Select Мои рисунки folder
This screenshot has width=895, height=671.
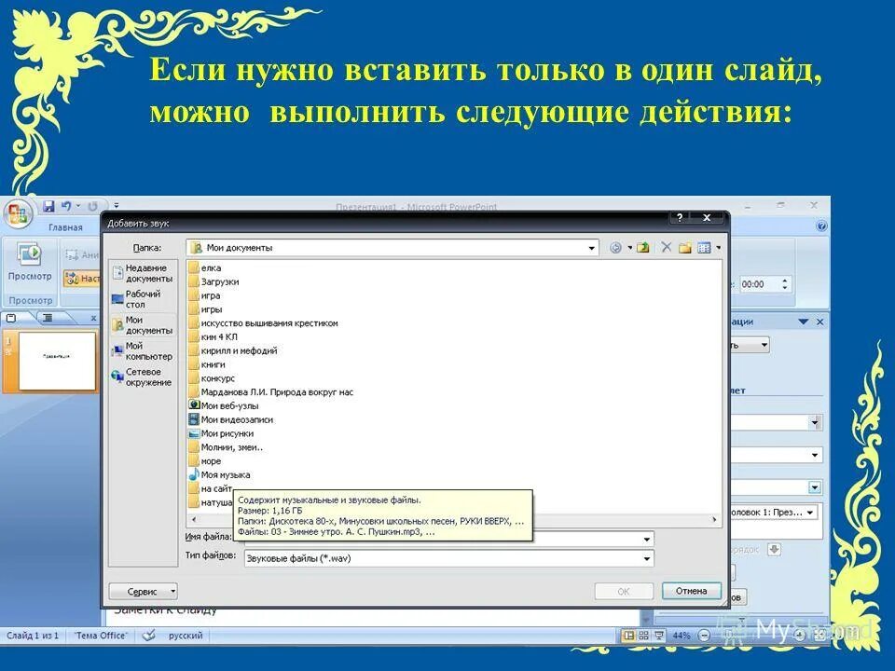[222, 433]
